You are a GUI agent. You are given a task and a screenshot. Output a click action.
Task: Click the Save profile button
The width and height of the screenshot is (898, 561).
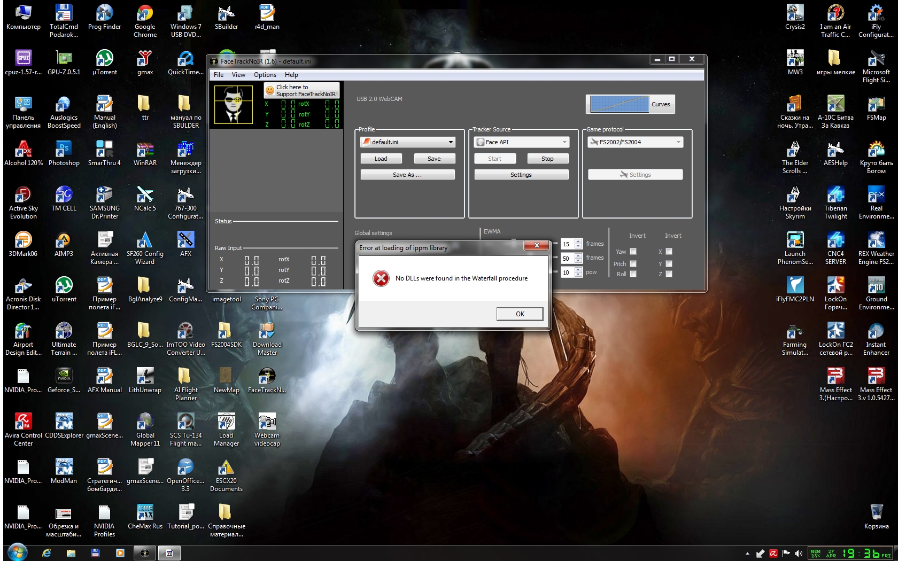pos(434,159)
